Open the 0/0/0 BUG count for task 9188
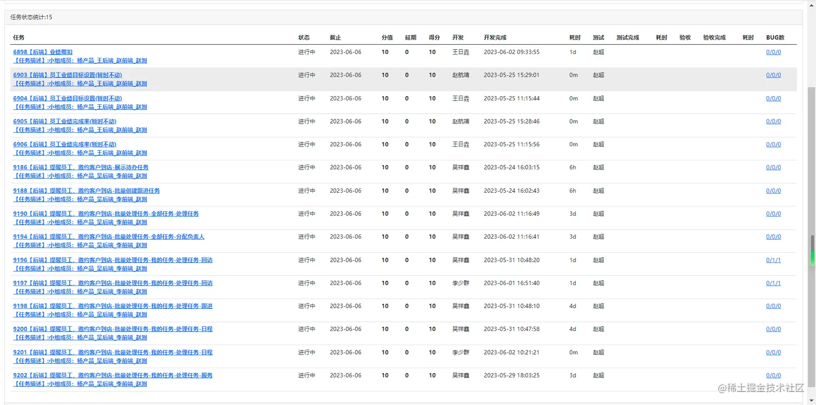The image size is (816, 405). 773,191
